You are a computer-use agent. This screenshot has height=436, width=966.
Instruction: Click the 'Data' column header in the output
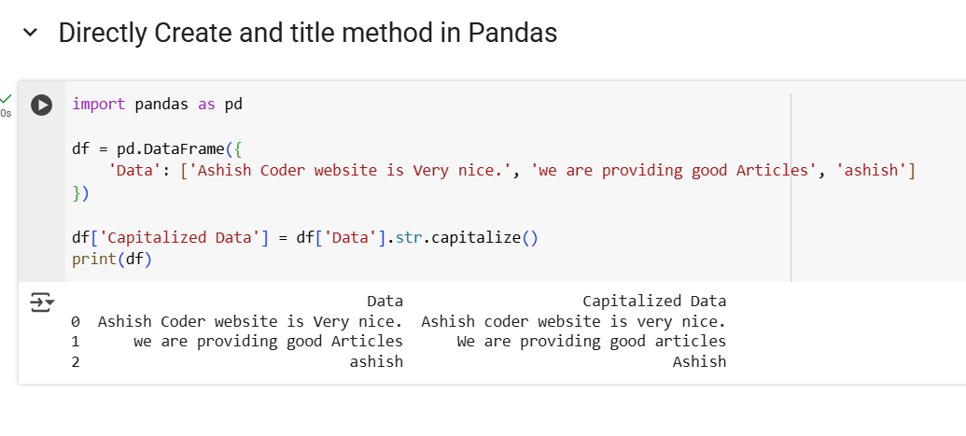(385, 301)
